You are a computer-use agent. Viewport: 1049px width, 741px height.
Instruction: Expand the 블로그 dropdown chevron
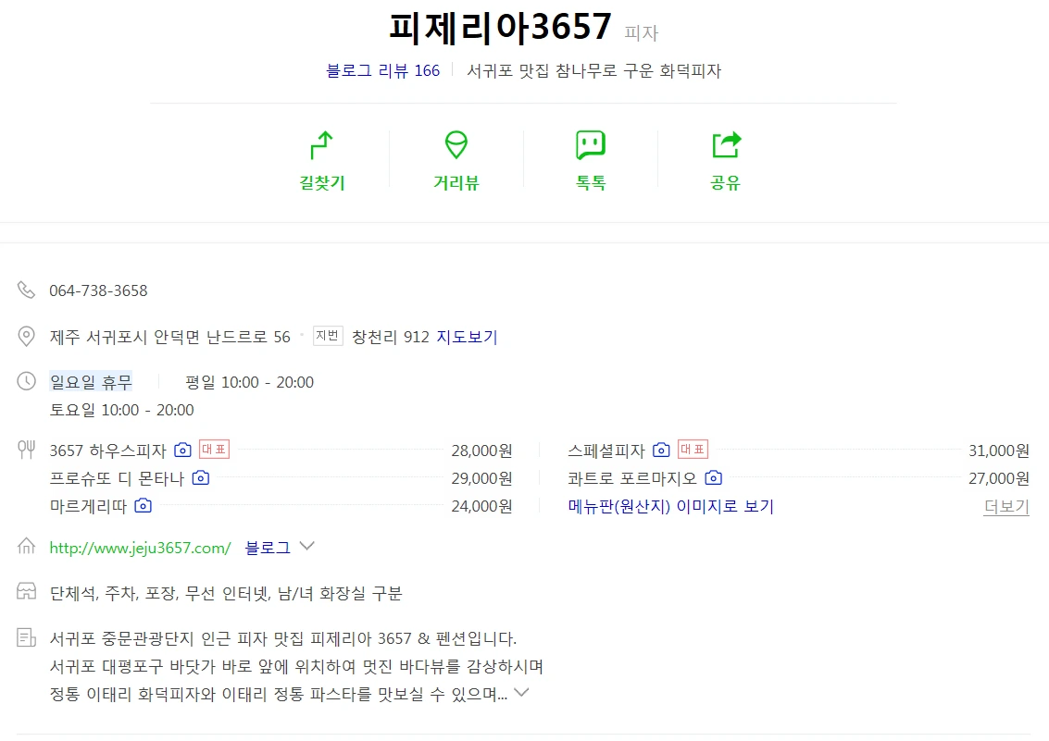pos(307,546)
